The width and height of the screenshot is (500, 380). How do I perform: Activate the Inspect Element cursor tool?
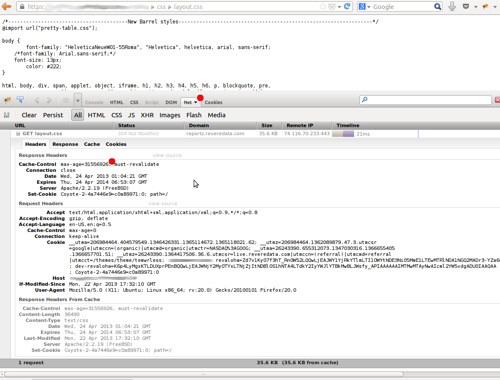pyautogui.click(x=20, y=100)
